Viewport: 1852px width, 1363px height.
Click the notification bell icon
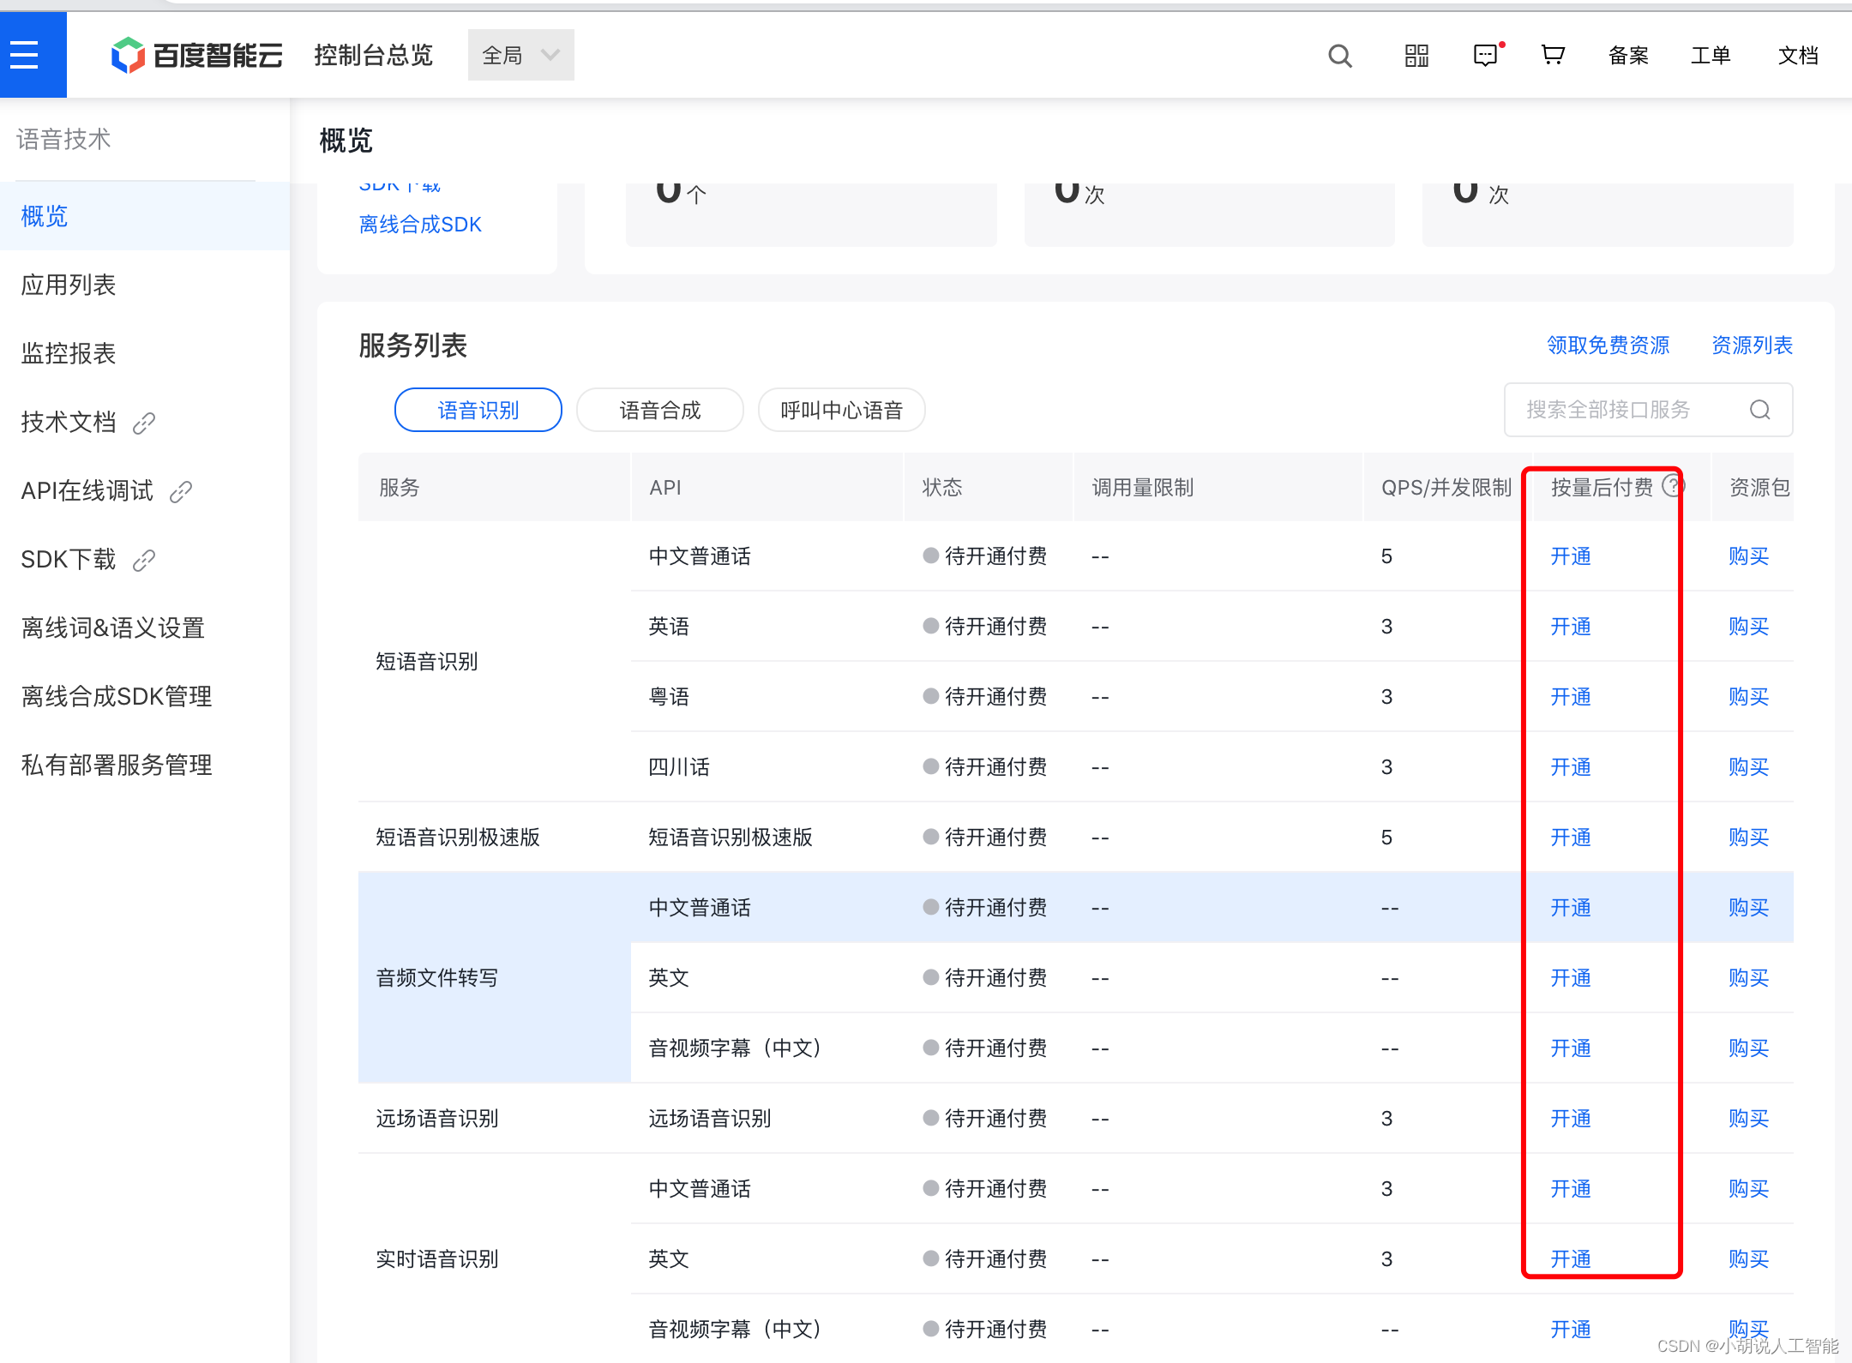pyautogui.click(x=1487, y=53)
